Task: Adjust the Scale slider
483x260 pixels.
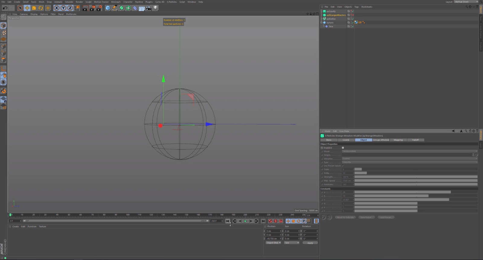Action: pos(416,169)
